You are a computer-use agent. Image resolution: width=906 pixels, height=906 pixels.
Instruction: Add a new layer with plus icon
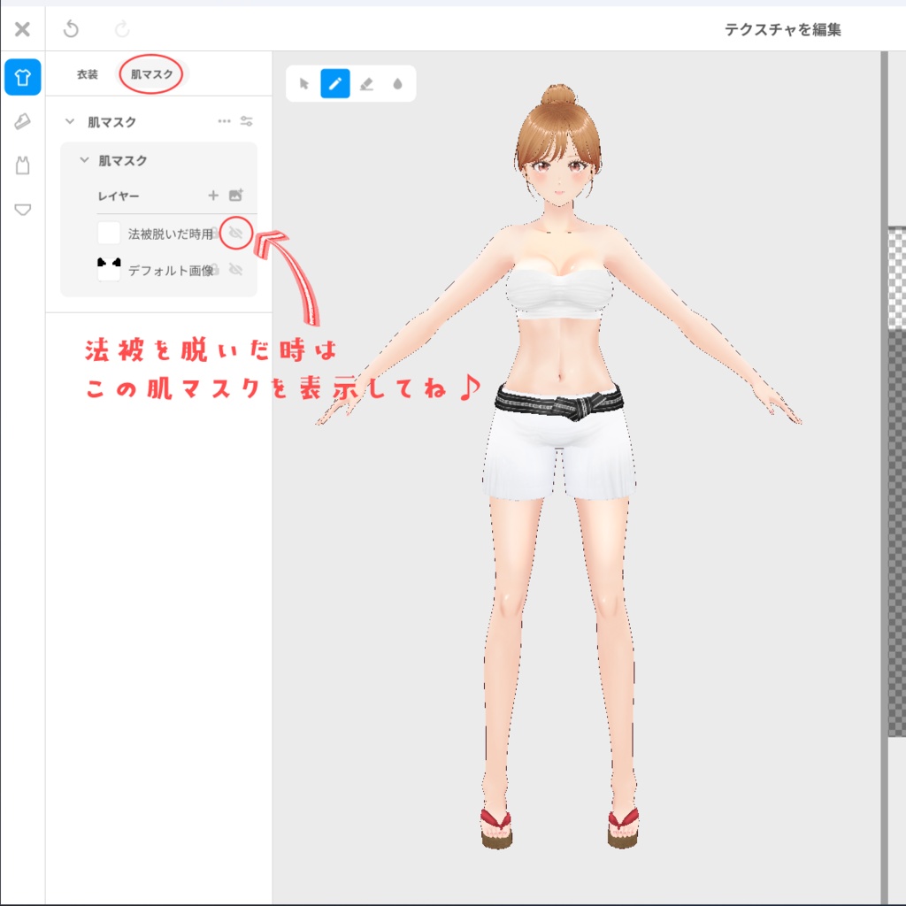[x=213, y=196]
